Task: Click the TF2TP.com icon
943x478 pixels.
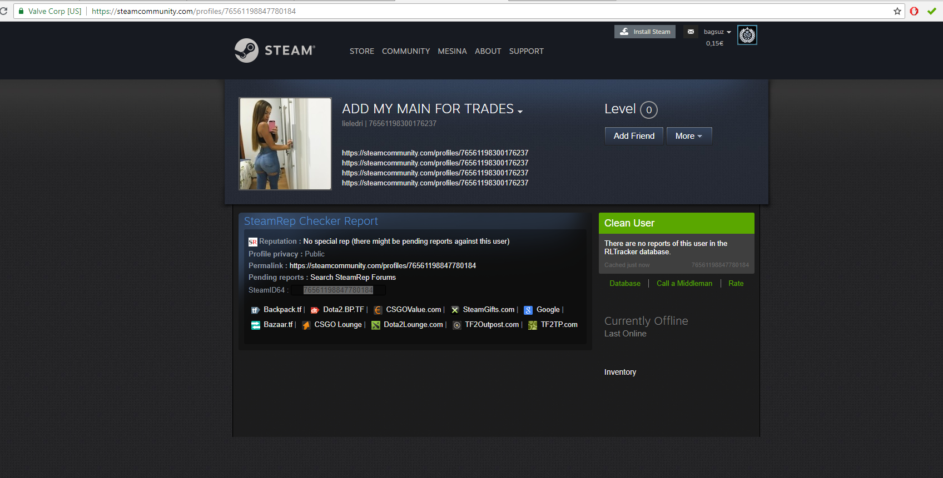Action: pyautogui.click(x=533, y=325)
